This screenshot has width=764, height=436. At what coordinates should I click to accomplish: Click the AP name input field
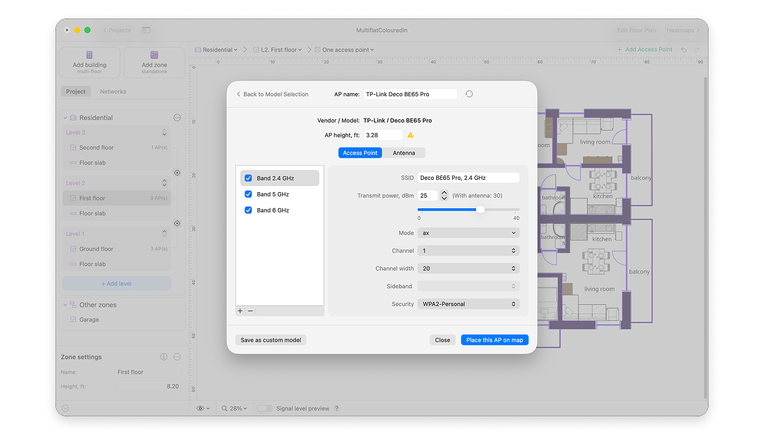pyautogui.click(x=410, y=94)
